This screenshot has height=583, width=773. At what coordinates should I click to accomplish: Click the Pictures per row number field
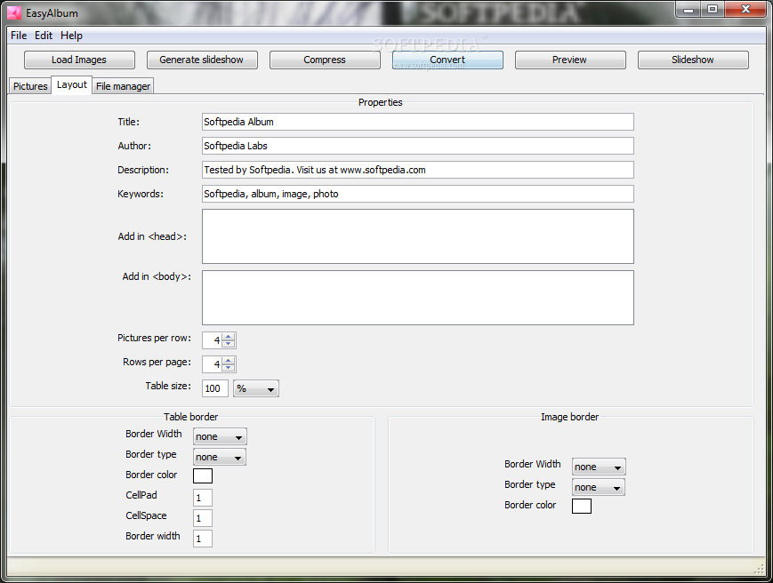point(212,340)
